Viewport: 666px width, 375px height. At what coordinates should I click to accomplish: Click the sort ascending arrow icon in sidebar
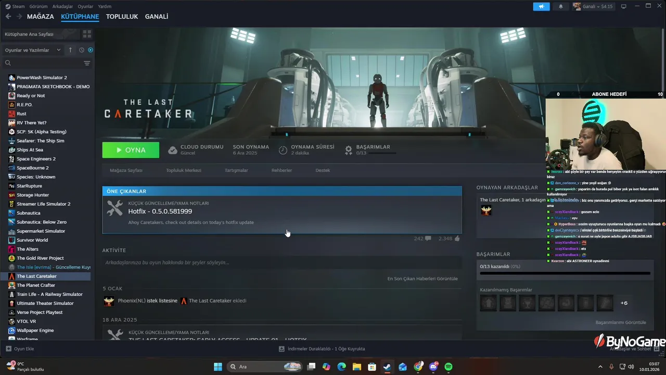tap(70, 50)
